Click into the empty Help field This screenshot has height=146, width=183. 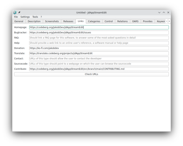click(x=99, y=43)
